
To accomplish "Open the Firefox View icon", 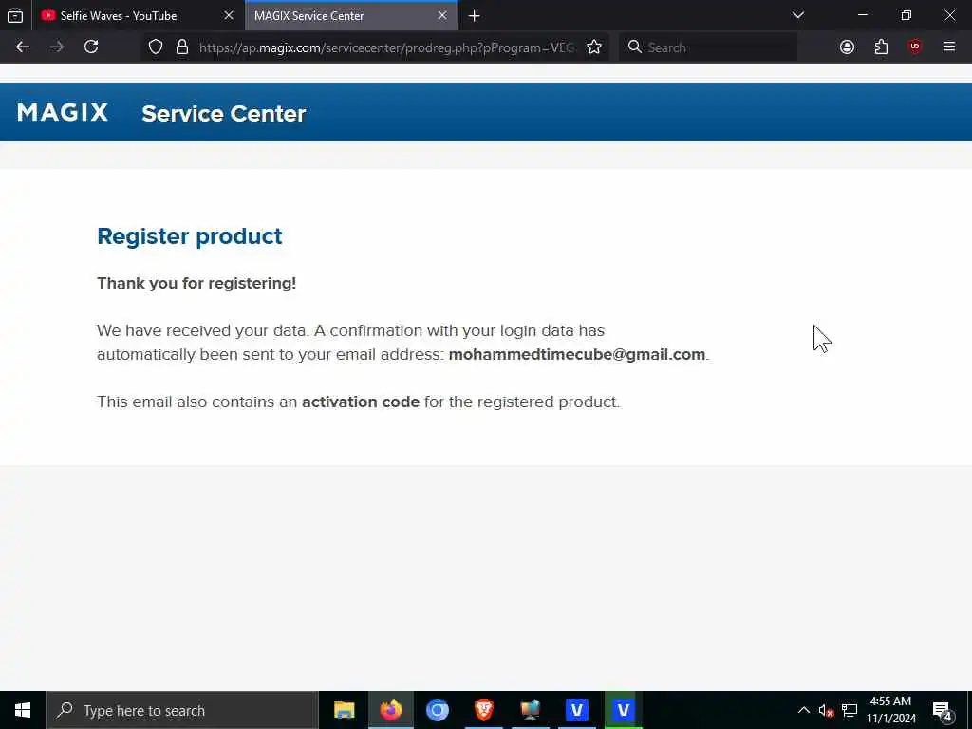I will (x=15, y=15).
